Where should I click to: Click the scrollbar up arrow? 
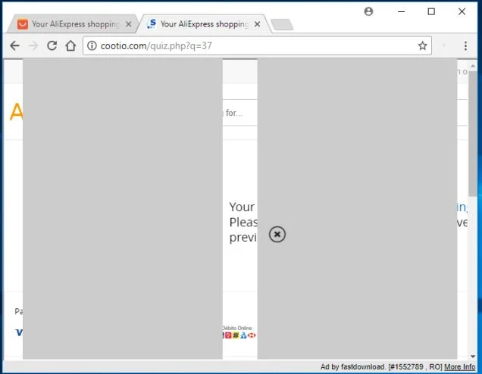(473, 66)
